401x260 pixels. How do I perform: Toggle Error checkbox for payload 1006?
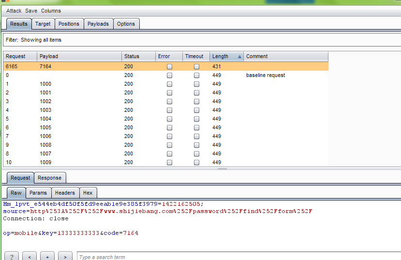(169, 136)
